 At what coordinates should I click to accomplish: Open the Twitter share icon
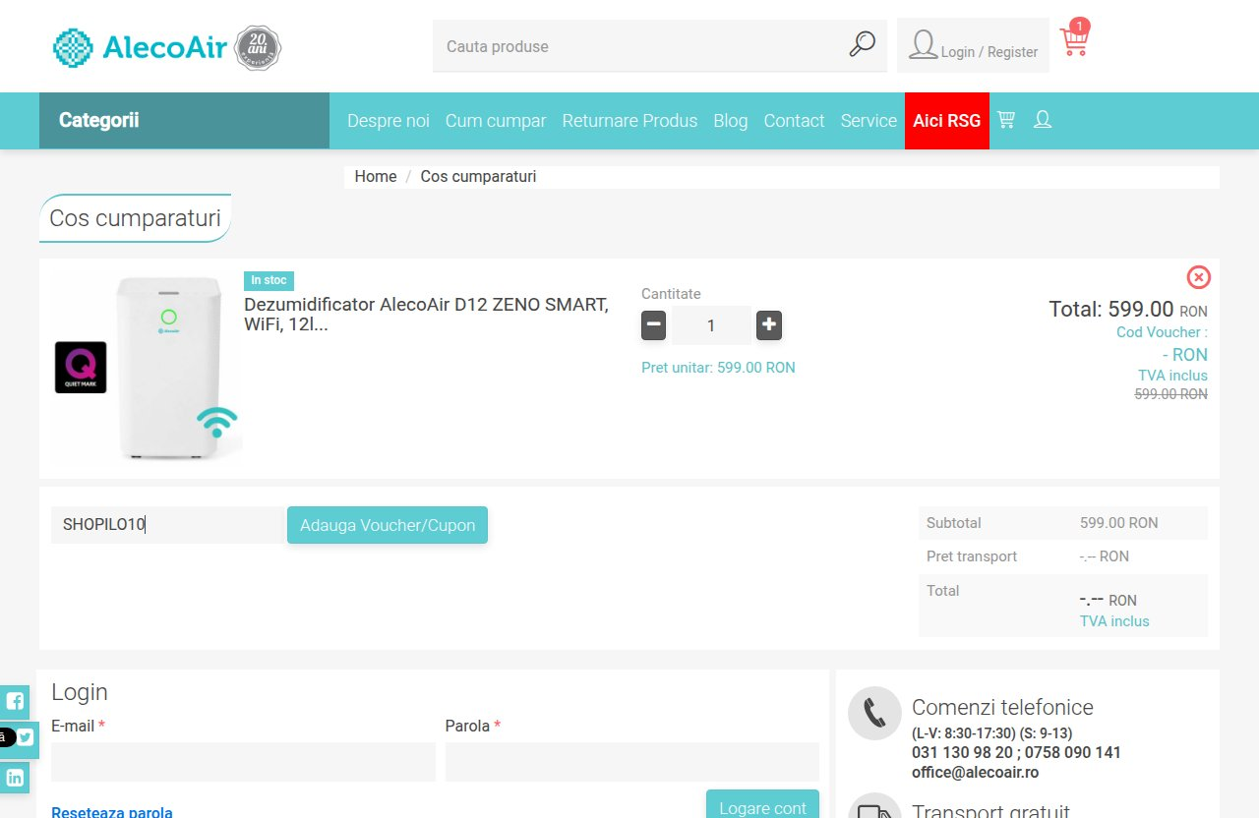click(25, 737)
